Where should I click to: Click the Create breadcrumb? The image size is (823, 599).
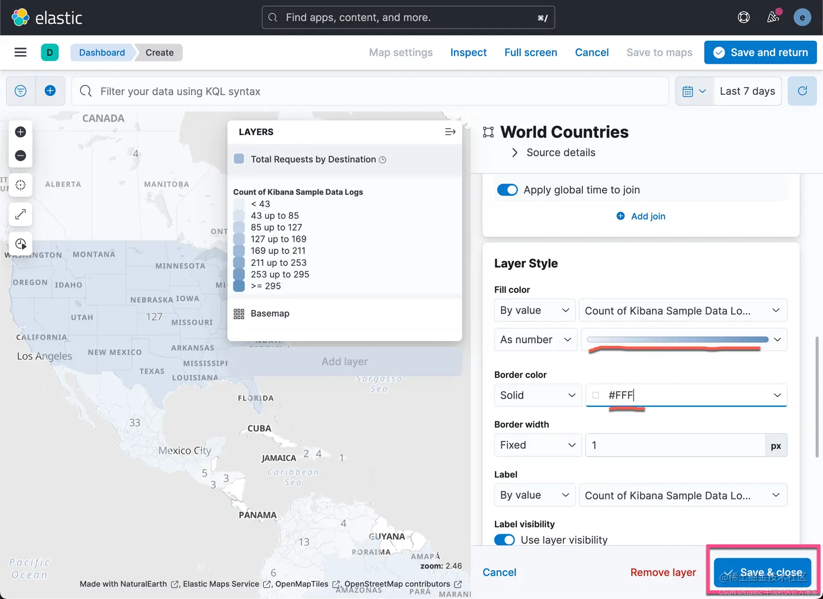(x=159, y=52)
